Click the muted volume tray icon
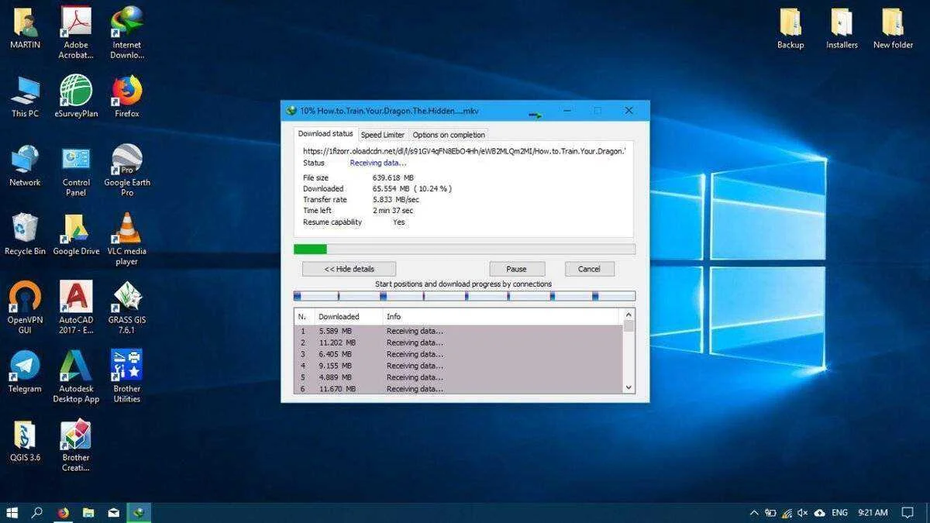The height and width of the screenshot is (523, 930). tap(803, 512)
